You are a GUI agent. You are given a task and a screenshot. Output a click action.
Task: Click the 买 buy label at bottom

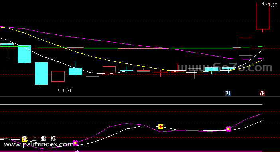77,150
